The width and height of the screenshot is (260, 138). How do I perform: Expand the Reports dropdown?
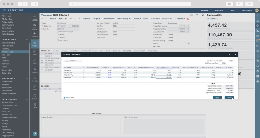[x=181, y=19]
